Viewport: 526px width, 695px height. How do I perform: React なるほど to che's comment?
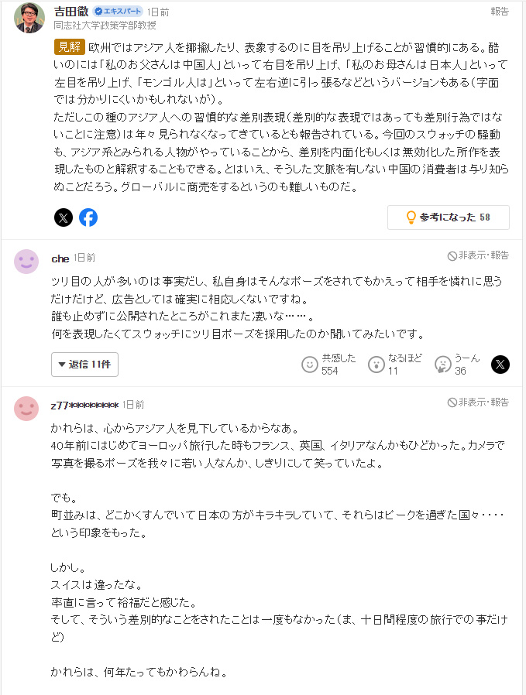click(376, 364)
